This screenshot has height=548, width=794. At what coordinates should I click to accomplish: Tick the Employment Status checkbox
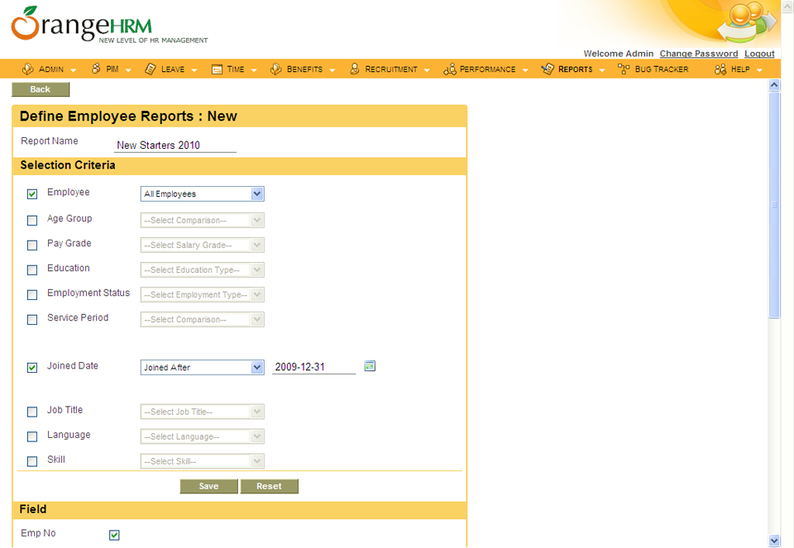tap(32, 294)
